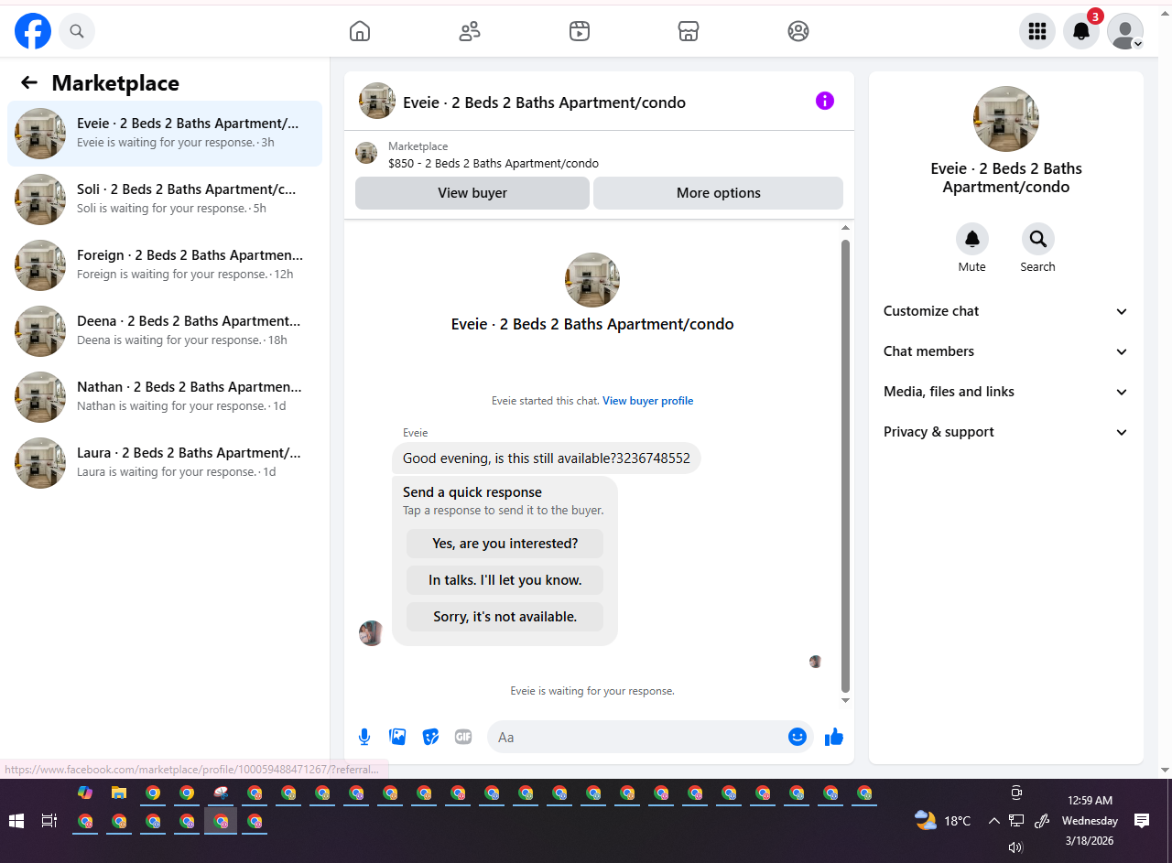Open the Marketplace storefront icon in top navigation
Viewport: 1172px width, 863px height.
pos(689,31)
